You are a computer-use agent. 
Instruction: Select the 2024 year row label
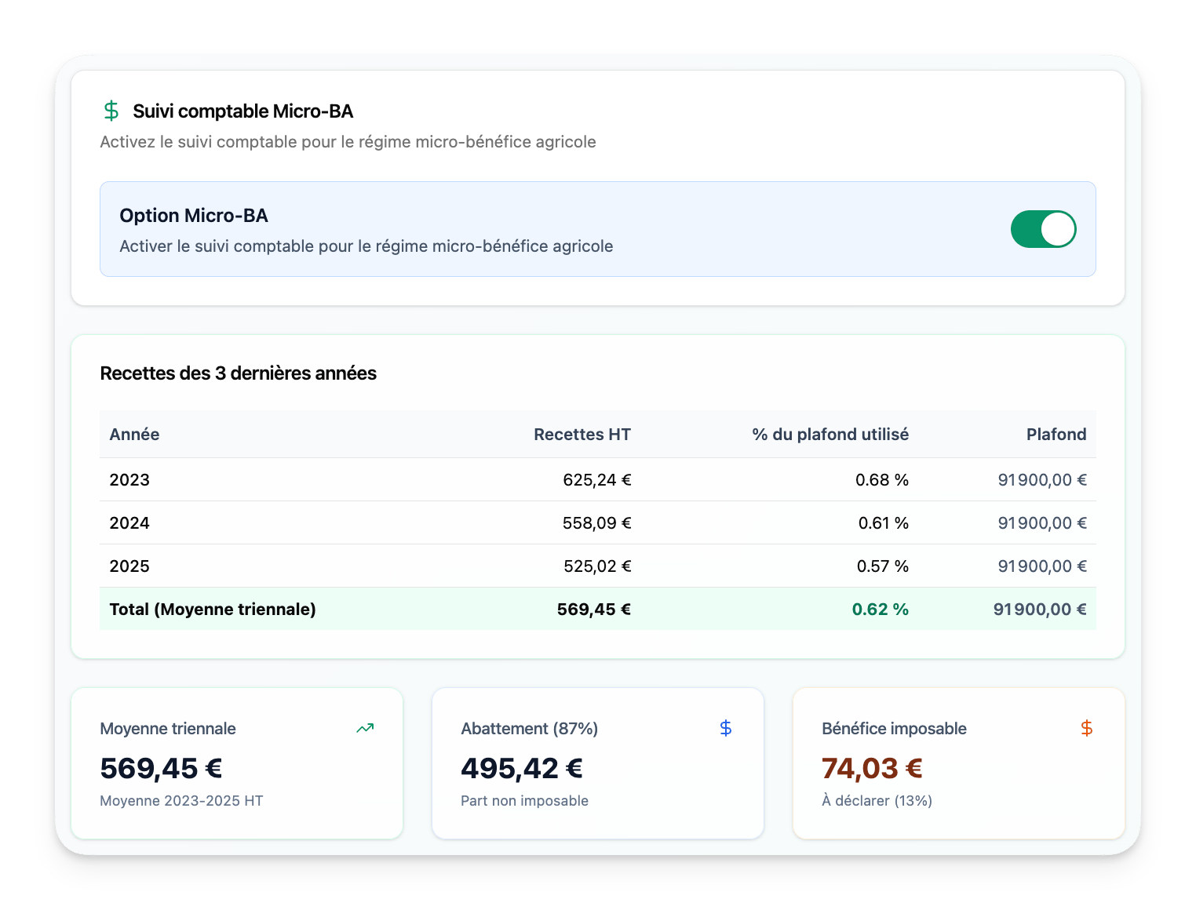pyautogui.click(x=129, y=523)
